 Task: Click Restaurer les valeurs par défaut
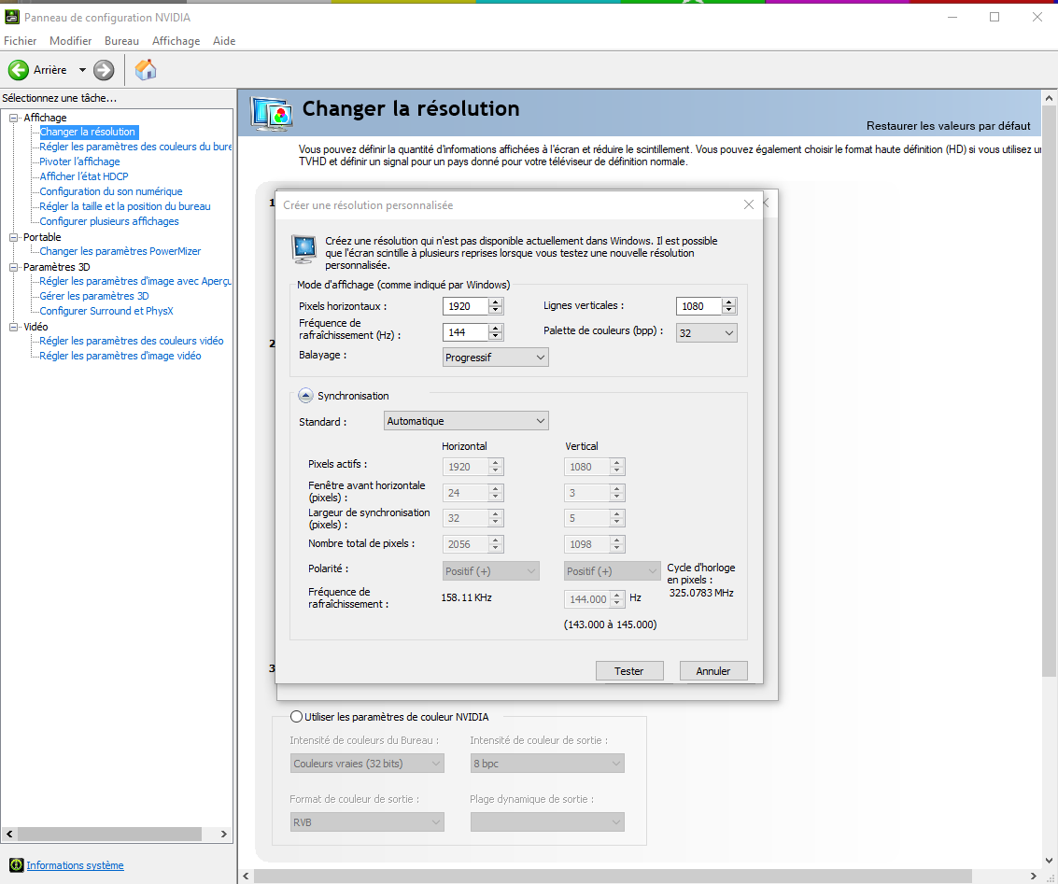(948, 126)
